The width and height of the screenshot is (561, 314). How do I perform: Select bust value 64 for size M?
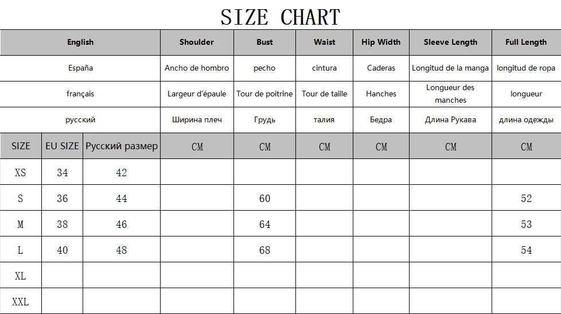(x=264, y=224)
